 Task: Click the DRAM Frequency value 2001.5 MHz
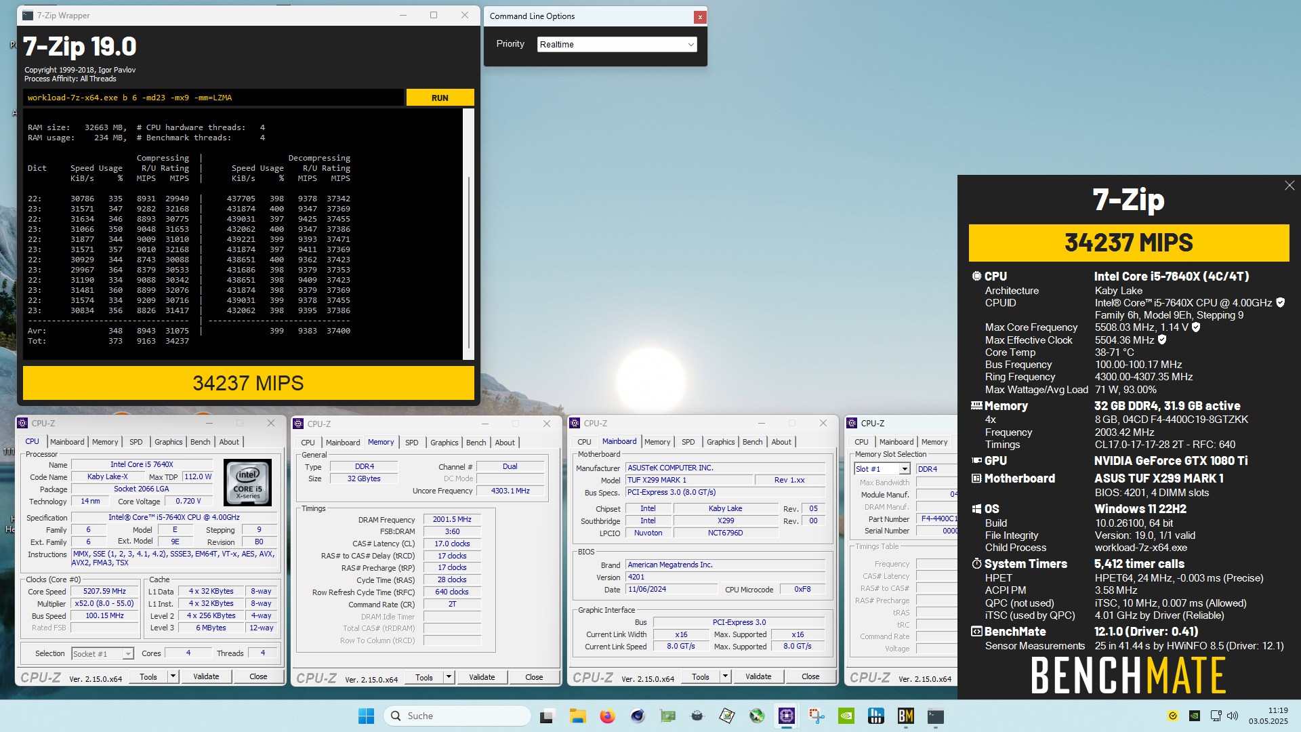point(452,520)
